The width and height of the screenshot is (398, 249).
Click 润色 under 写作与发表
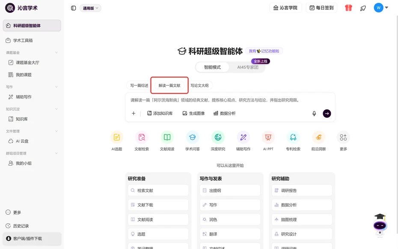(230, 219)
